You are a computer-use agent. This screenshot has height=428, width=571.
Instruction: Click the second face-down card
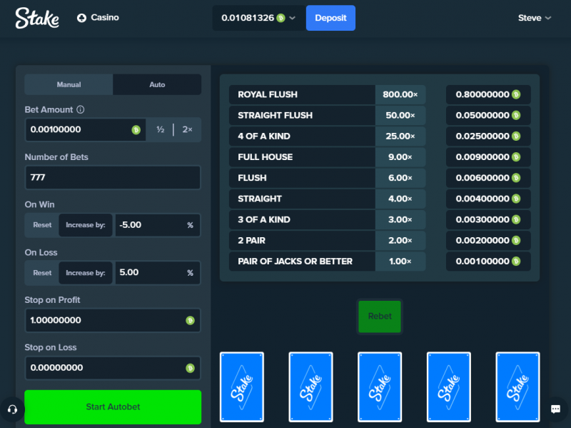pos(310,387)
